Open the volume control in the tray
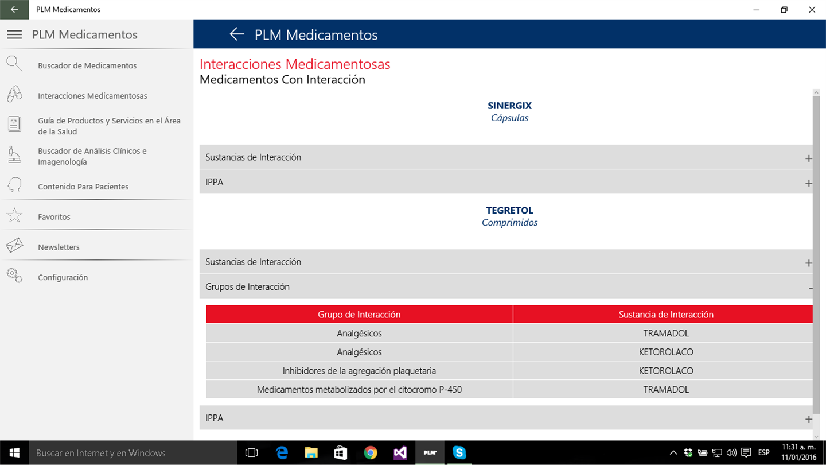The width and height of the screenshot is (826, 465). coord(731,453)
